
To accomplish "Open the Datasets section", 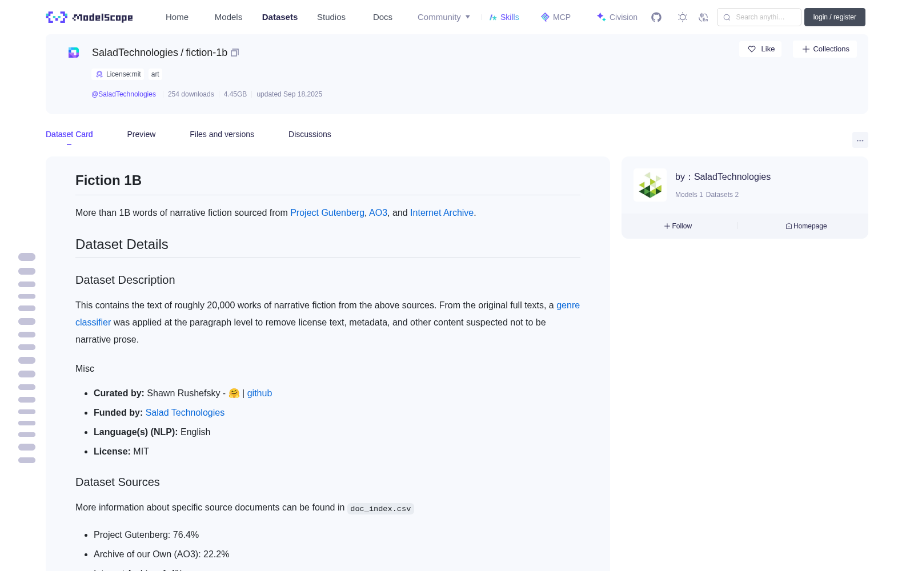I will point(280,17).
